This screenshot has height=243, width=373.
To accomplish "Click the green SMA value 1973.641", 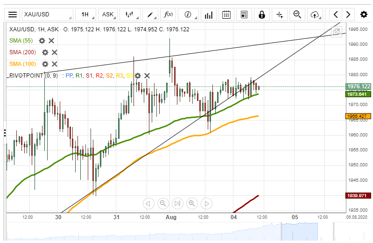I will 358,94.
